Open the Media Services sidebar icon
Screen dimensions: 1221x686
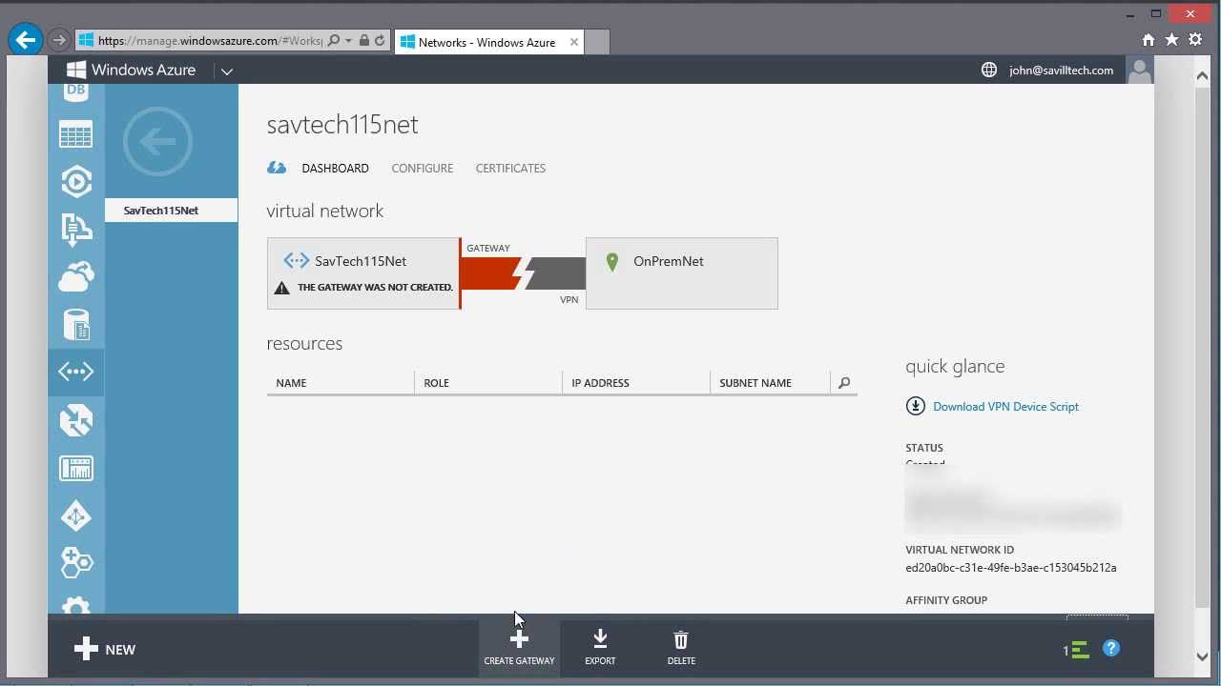(x=75, y=181)
